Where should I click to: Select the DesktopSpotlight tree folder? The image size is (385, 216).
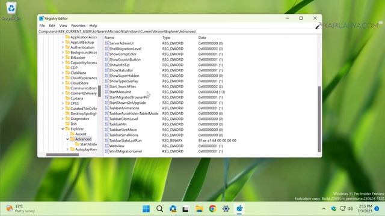coord(84,113)
